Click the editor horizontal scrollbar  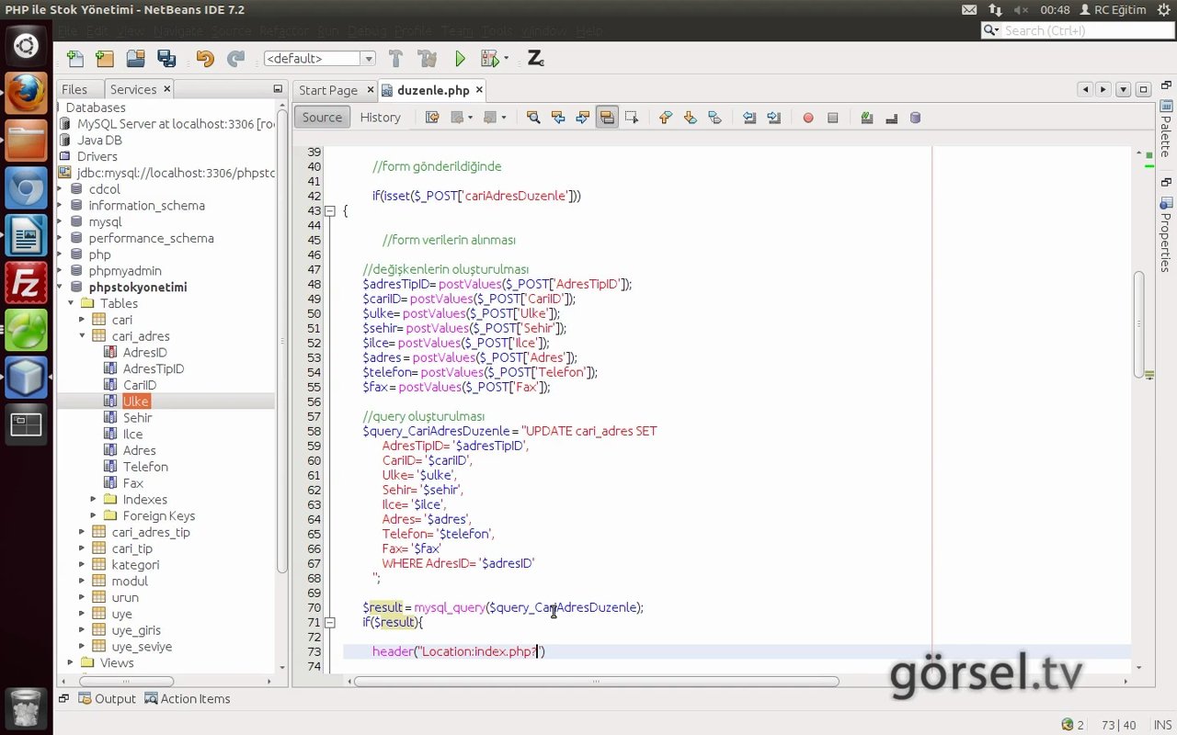point(596,682)
